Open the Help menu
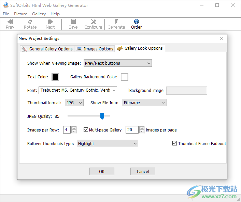This screenshot has height=202, width=241. [55, 14]
